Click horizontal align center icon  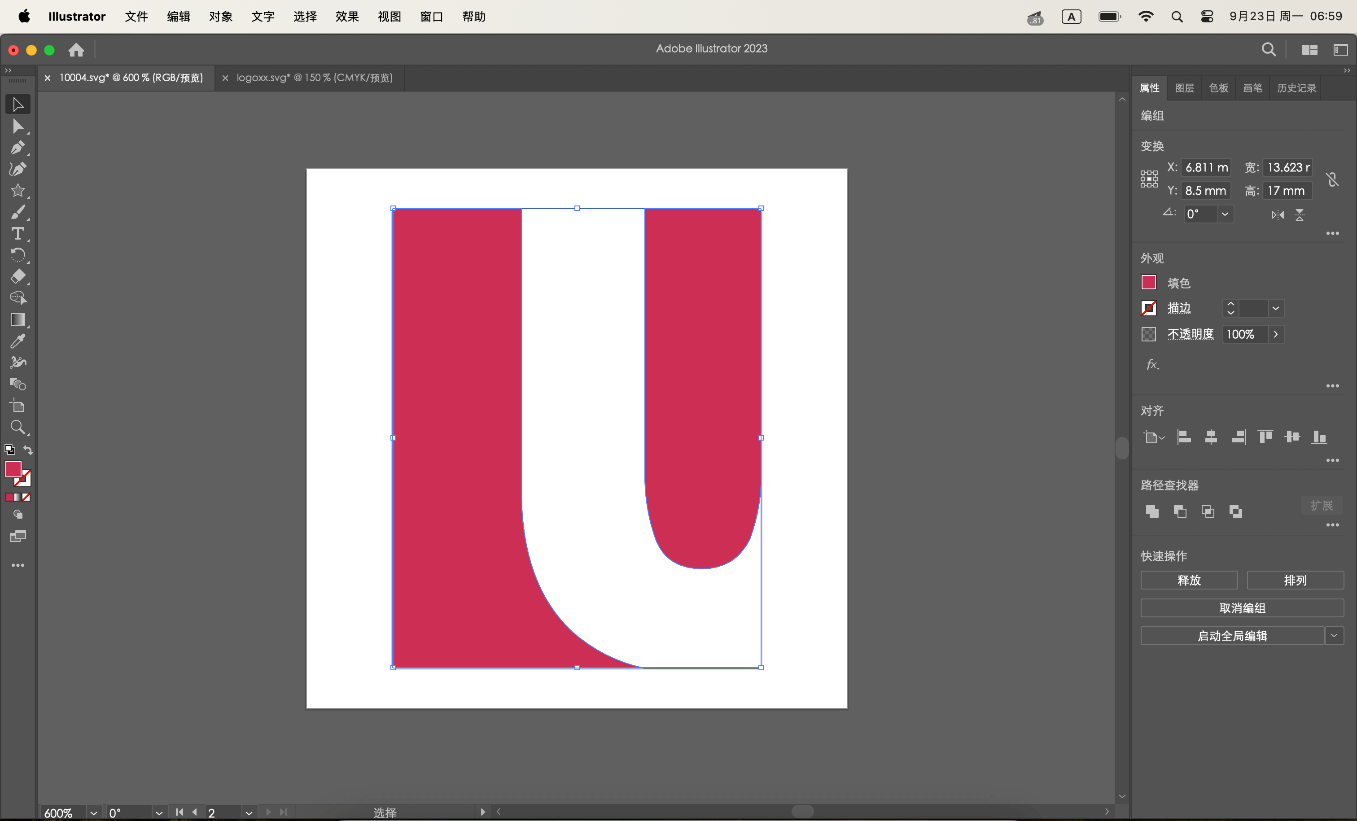1211,437
